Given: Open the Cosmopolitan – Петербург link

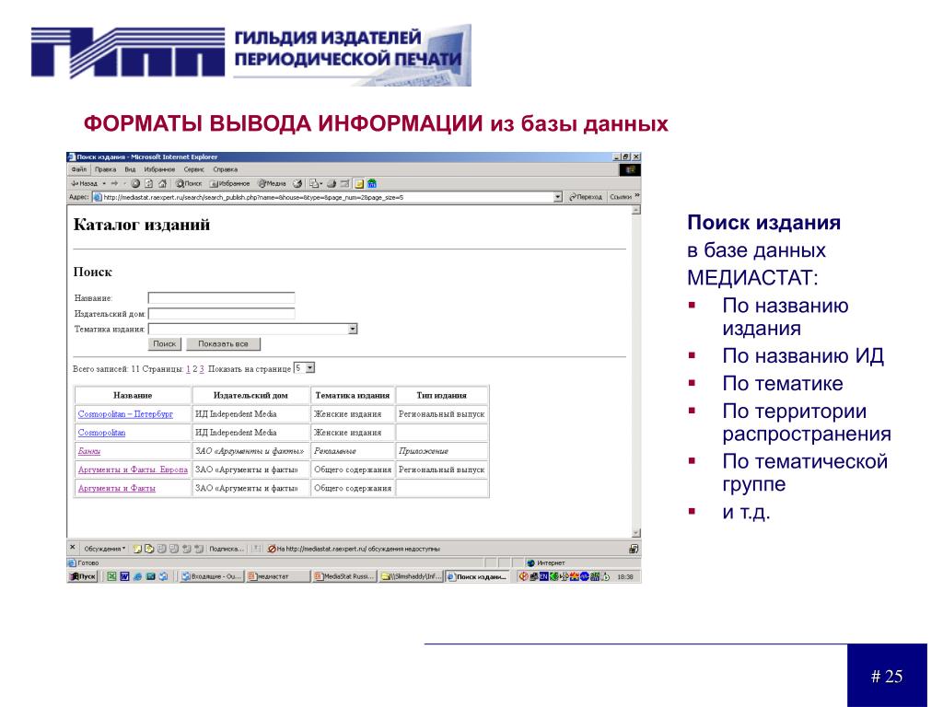Looking at the screenshot, I should coord(125,414).
